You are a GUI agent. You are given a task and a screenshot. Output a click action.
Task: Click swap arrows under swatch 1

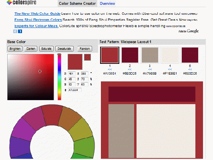coord(110,69)
